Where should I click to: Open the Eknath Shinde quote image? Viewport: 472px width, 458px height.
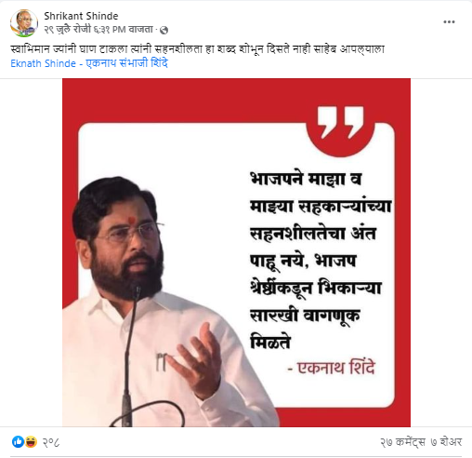click(x=236, y=252)
